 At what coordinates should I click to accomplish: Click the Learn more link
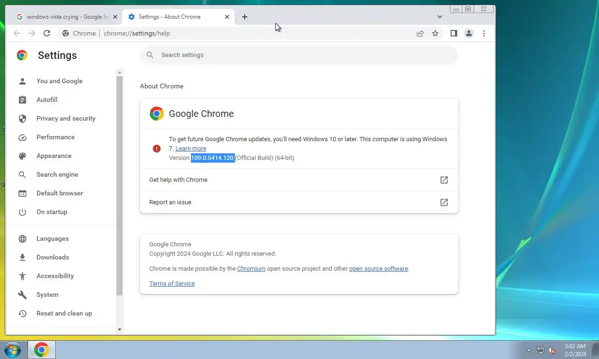191,149
